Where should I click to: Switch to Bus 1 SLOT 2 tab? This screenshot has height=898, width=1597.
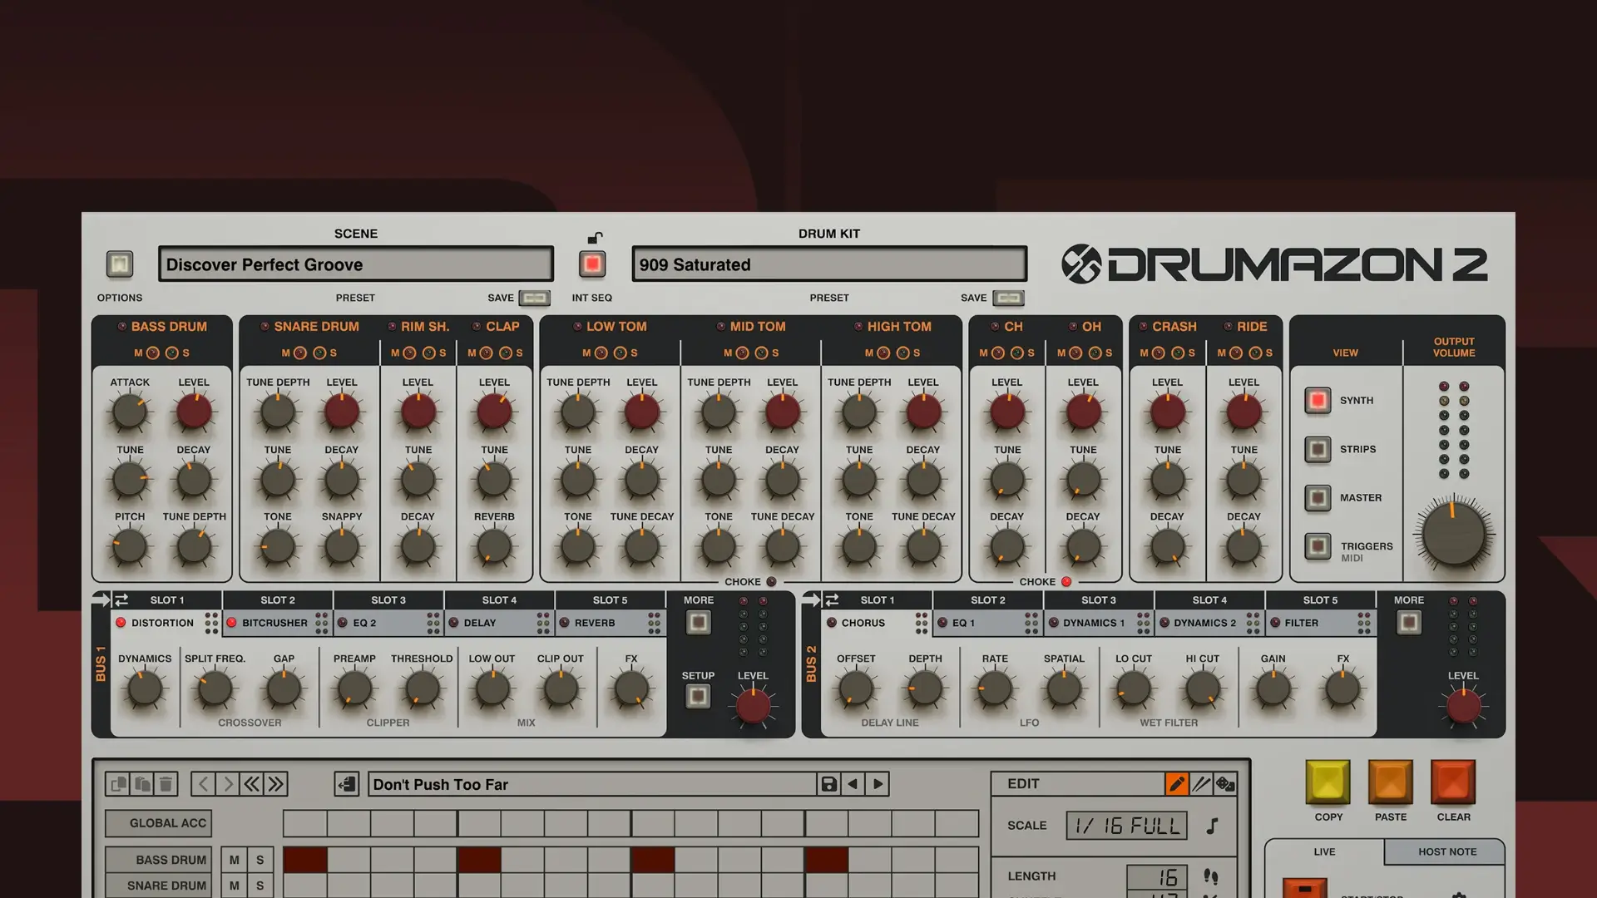click(x=278, y=599)
